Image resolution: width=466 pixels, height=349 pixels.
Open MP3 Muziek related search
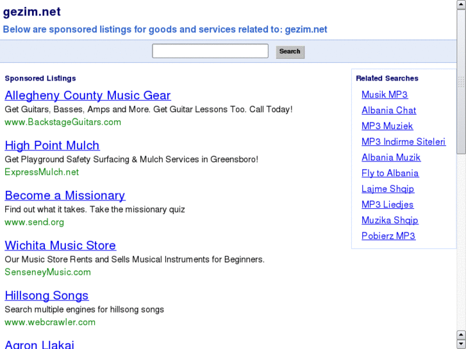pyautogui.click(x=387, y=126)
